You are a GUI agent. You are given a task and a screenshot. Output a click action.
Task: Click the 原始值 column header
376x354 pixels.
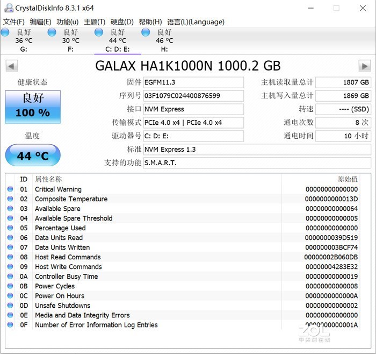(x=348, y=179)
